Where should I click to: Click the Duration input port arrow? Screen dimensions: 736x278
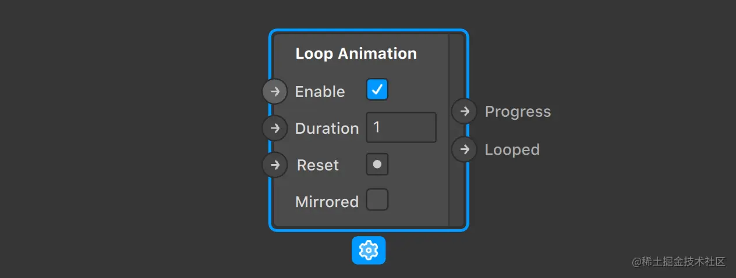click(x=275, y=128)
